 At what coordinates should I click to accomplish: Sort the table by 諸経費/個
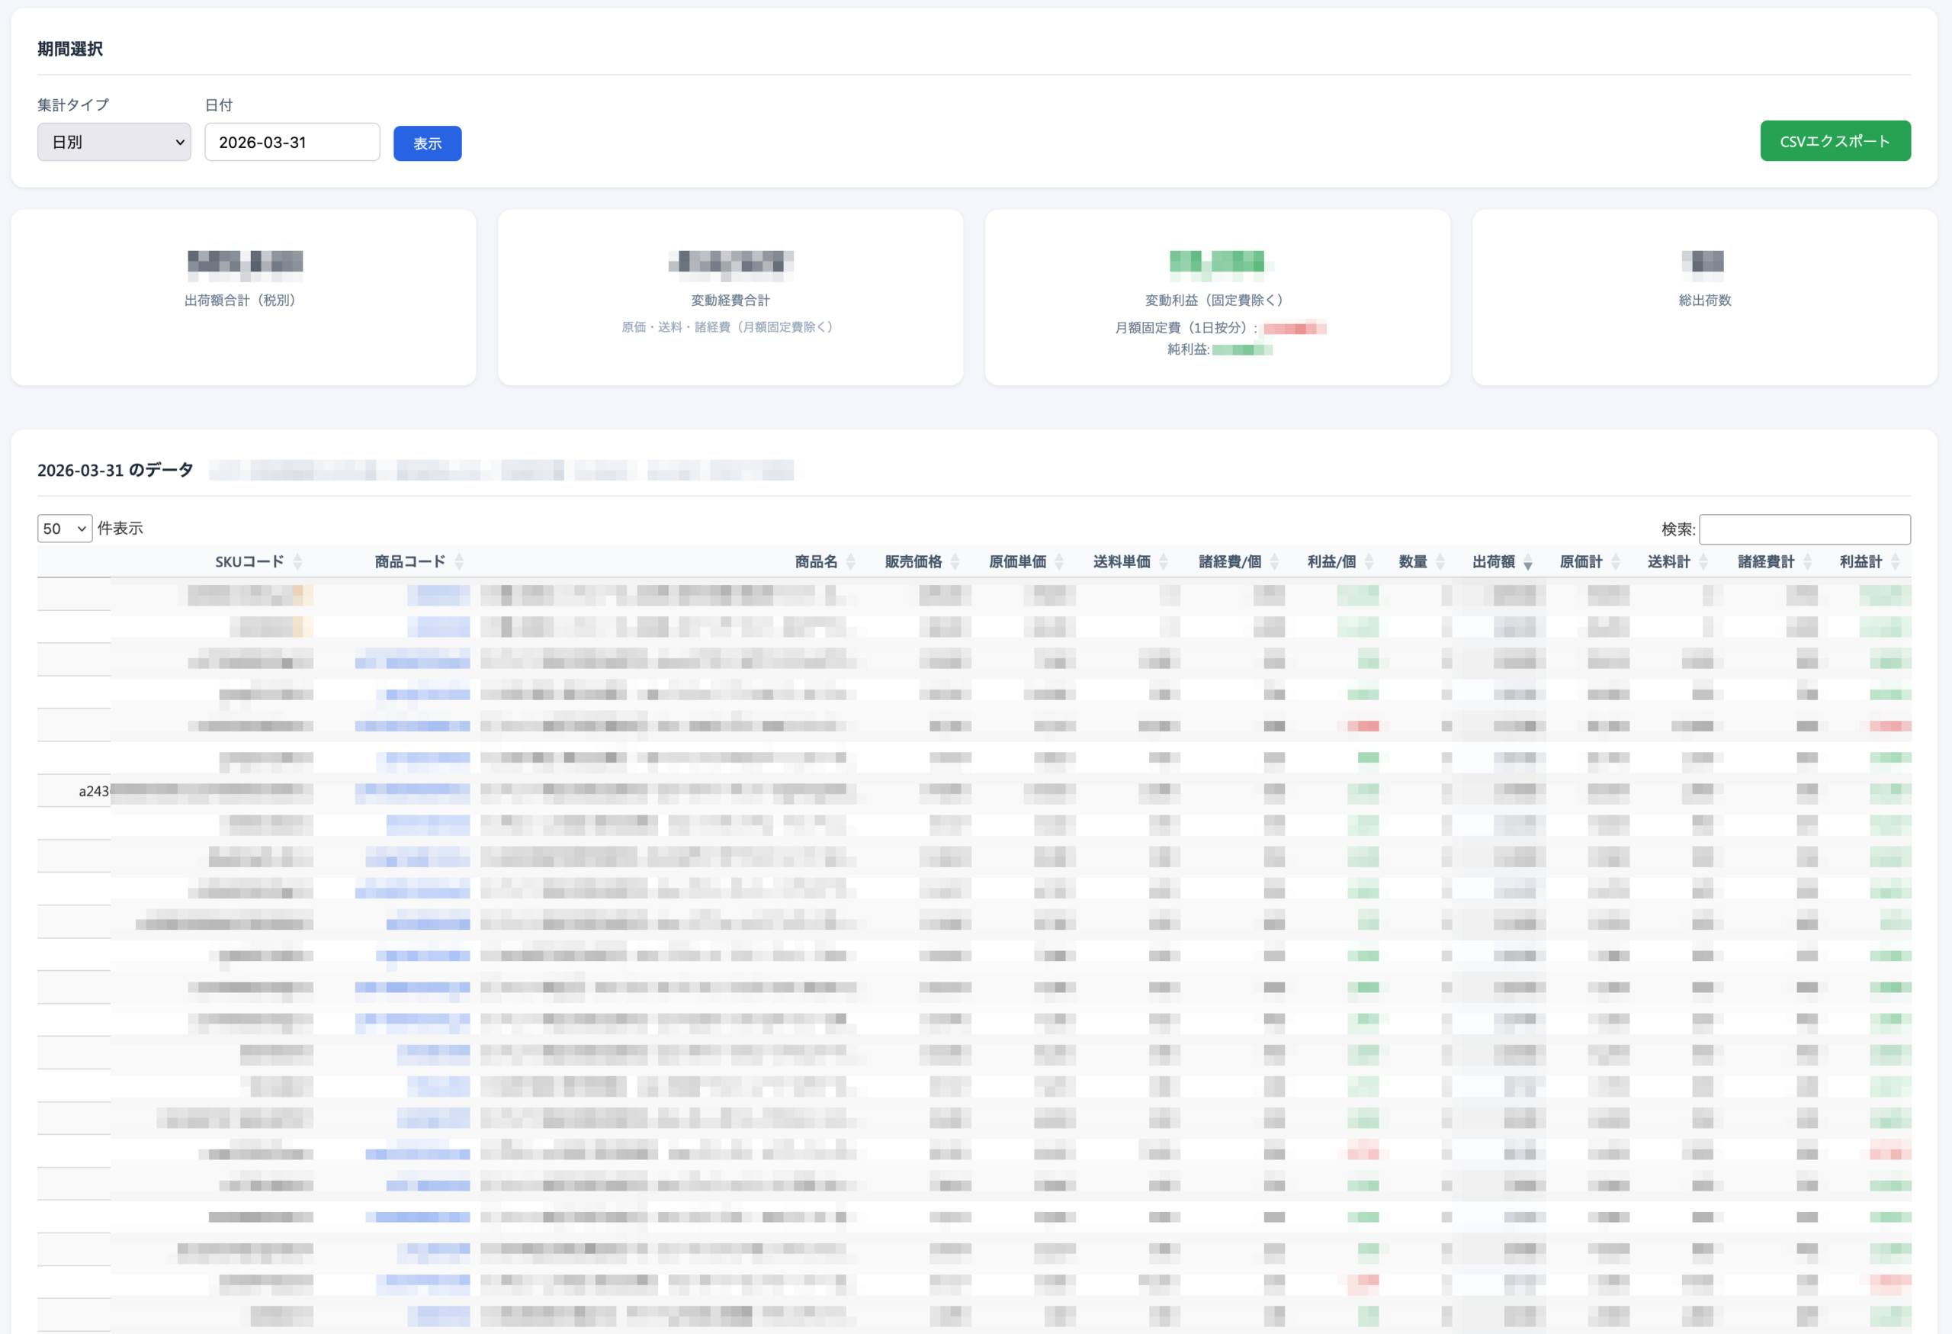tap(1230, 561)
